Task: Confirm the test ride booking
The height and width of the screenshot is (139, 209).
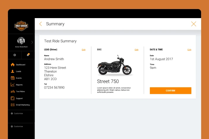Action: pos(170,91)
